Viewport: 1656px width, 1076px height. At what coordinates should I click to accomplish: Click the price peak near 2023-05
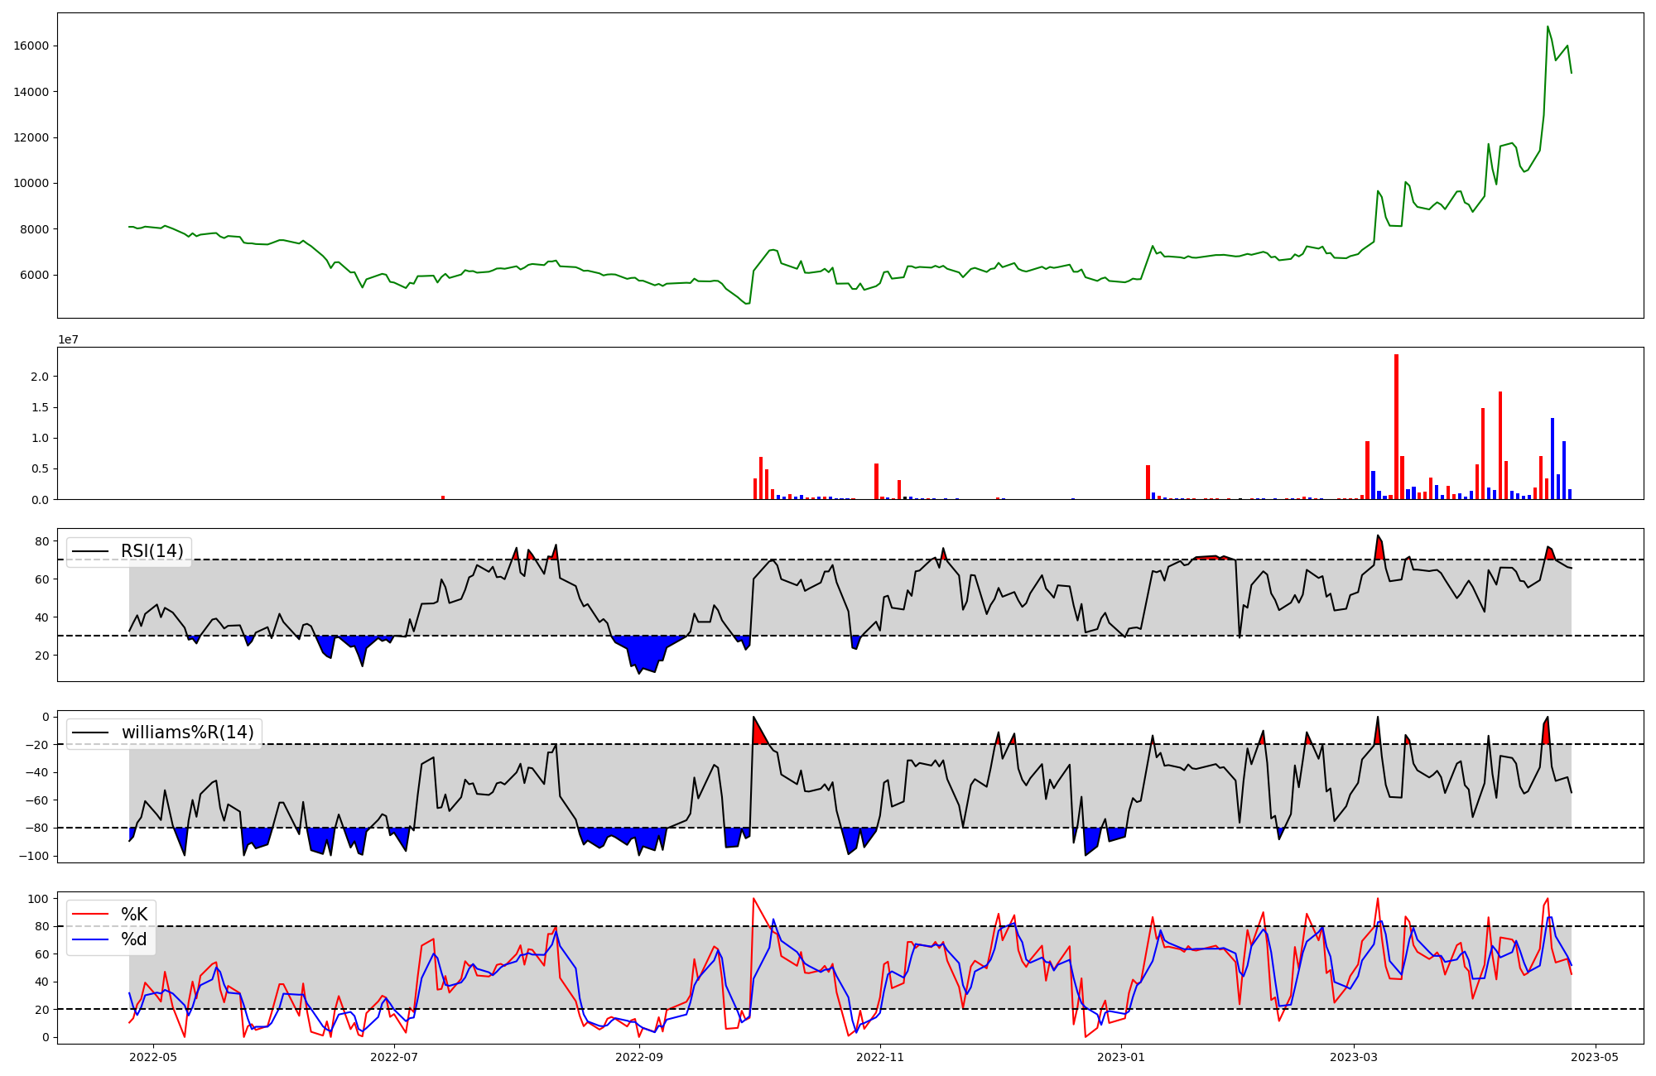click(1548, 26)
